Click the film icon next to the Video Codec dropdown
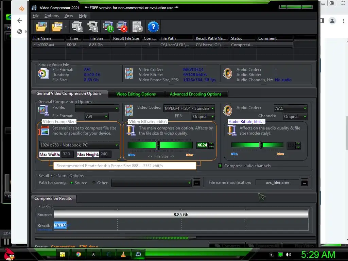This screenshot has height=261, width=348. point(129,110)
